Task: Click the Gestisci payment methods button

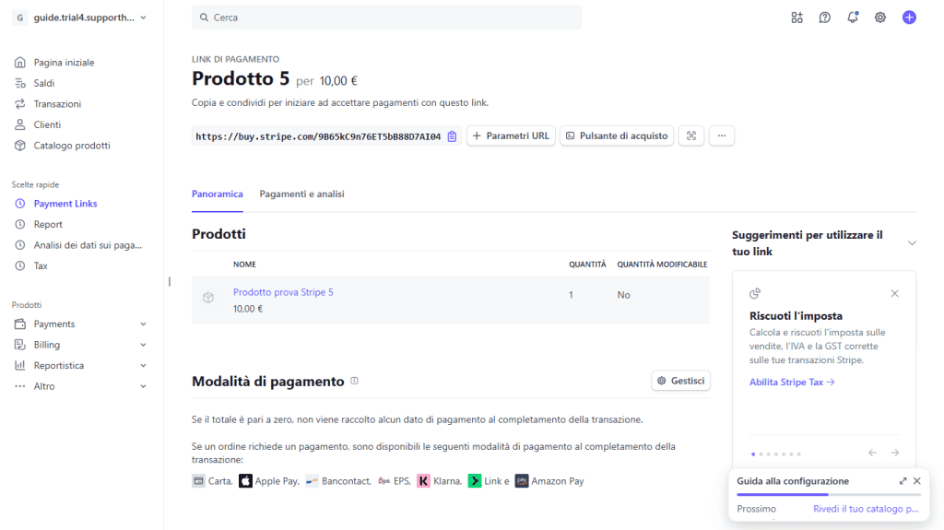Action: click(x=680, y=381)
